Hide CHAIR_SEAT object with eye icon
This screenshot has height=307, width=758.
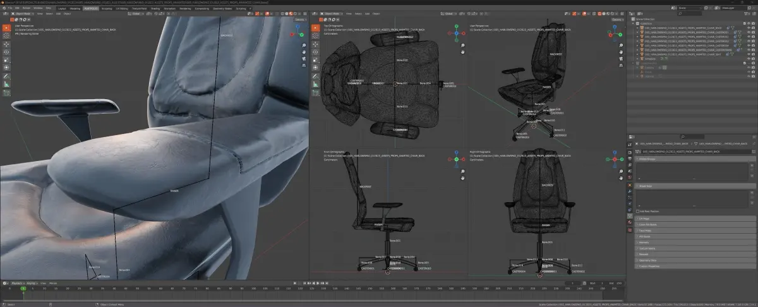pos(749,54)
